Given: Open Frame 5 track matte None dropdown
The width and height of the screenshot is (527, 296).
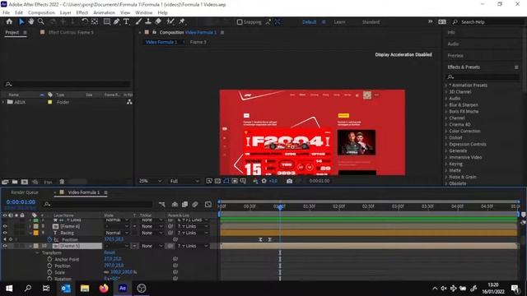Looking at the screenshot, I should point(151,246).
